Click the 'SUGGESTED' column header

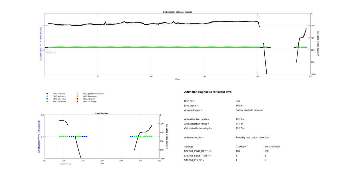pyautogui.click(x=272, y=147)
